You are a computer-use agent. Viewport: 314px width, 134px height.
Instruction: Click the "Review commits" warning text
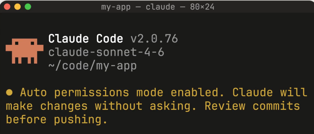252,106
